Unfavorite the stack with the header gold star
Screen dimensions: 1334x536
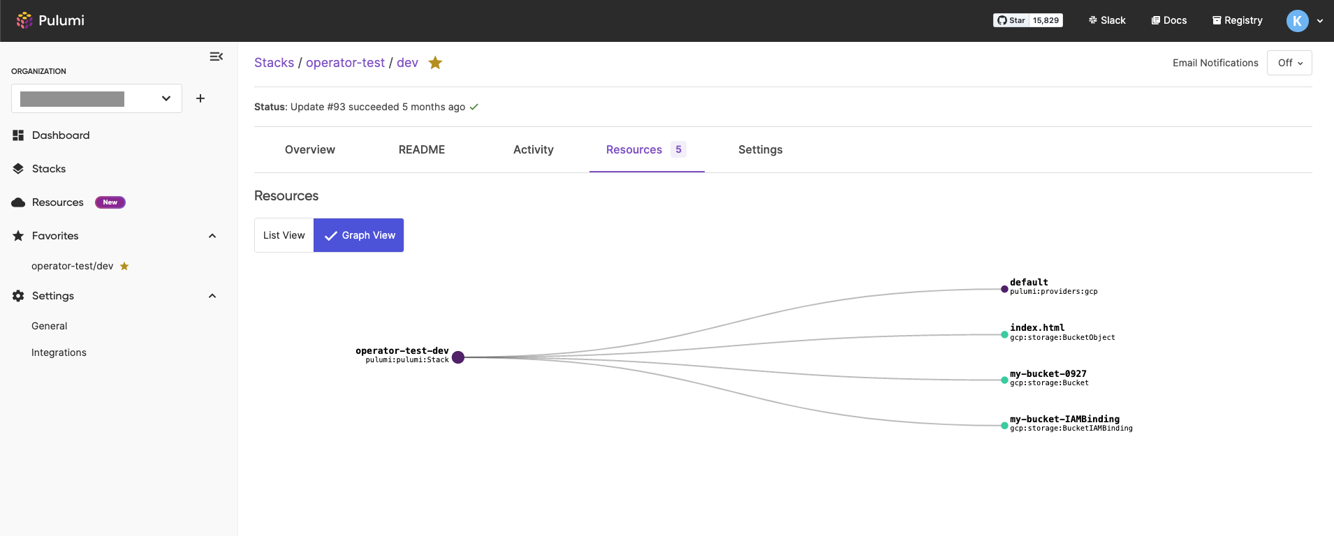[435, 63]
